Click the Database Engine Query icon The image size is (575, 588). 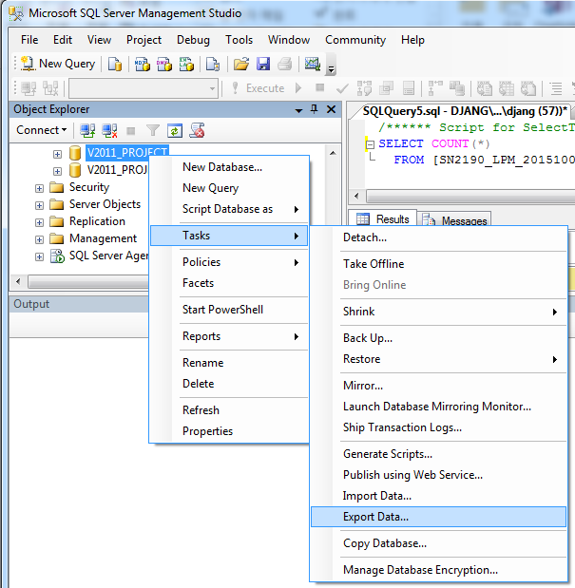(115, 65)
